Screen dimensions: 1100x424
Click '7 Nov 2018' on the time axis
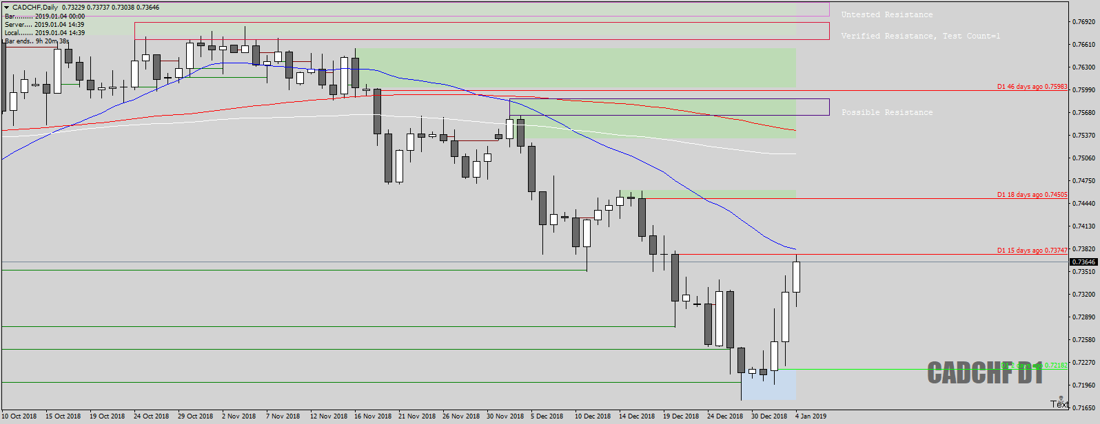283,416
